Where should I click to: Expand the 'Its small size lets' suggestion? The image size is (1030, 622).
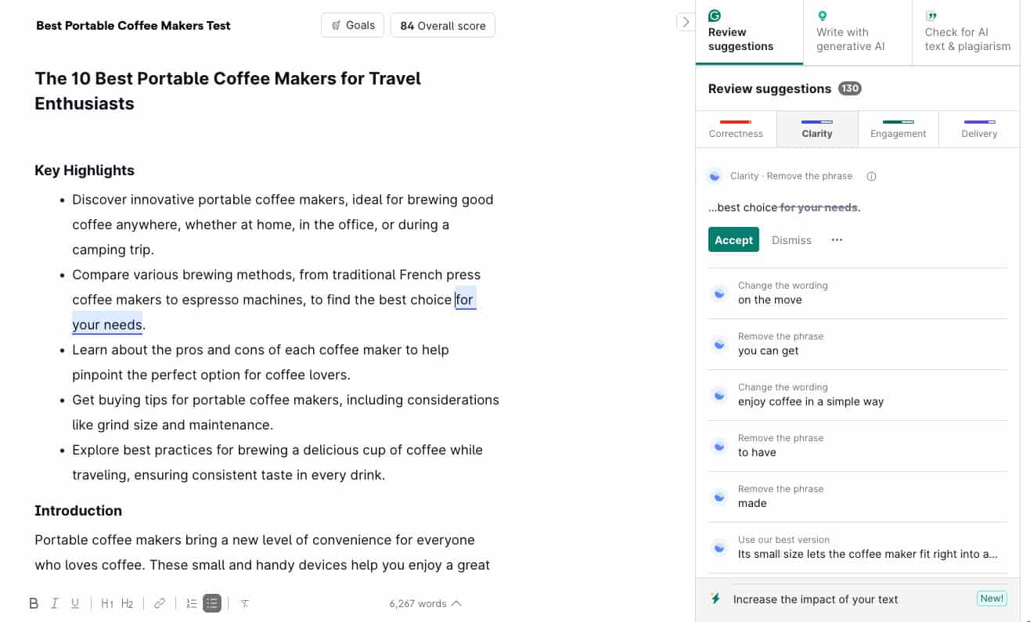point(857,548)
